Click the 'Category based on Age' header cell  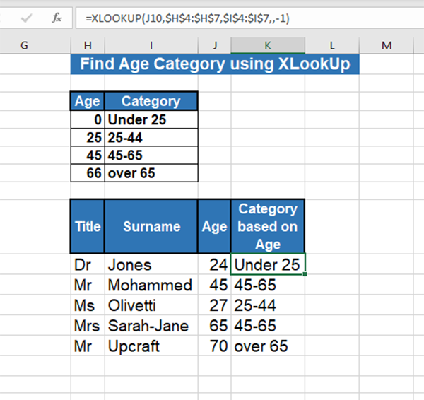[x=268, y=227]
